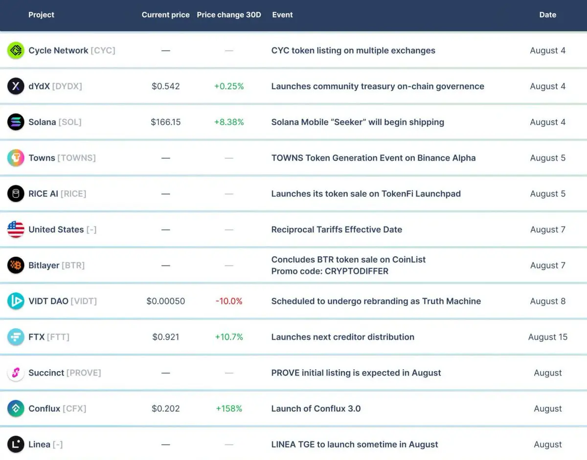The image size is (587, 460).
Task: Open the Truth Machine rebranding event
Action: 376,301
